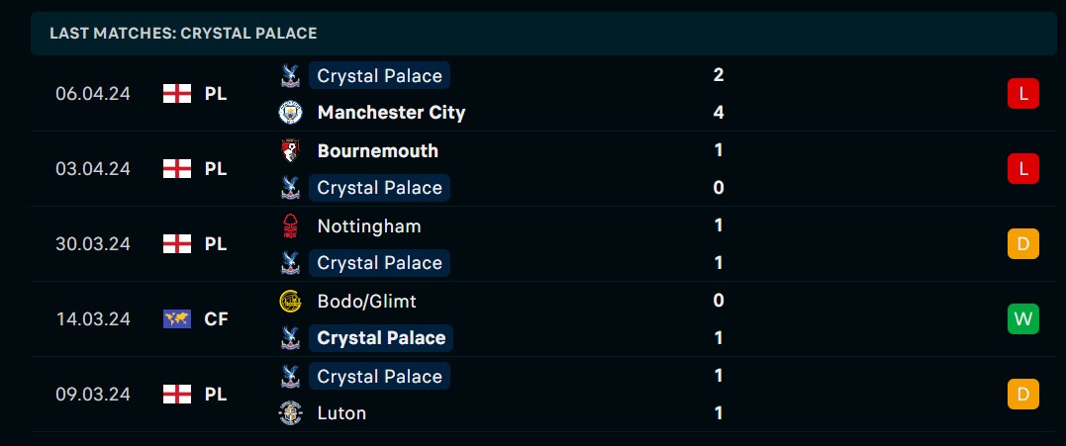Open the Bournemouth team link
Image resolution: width=1066 pixels, height=446 pixels.
377,150
